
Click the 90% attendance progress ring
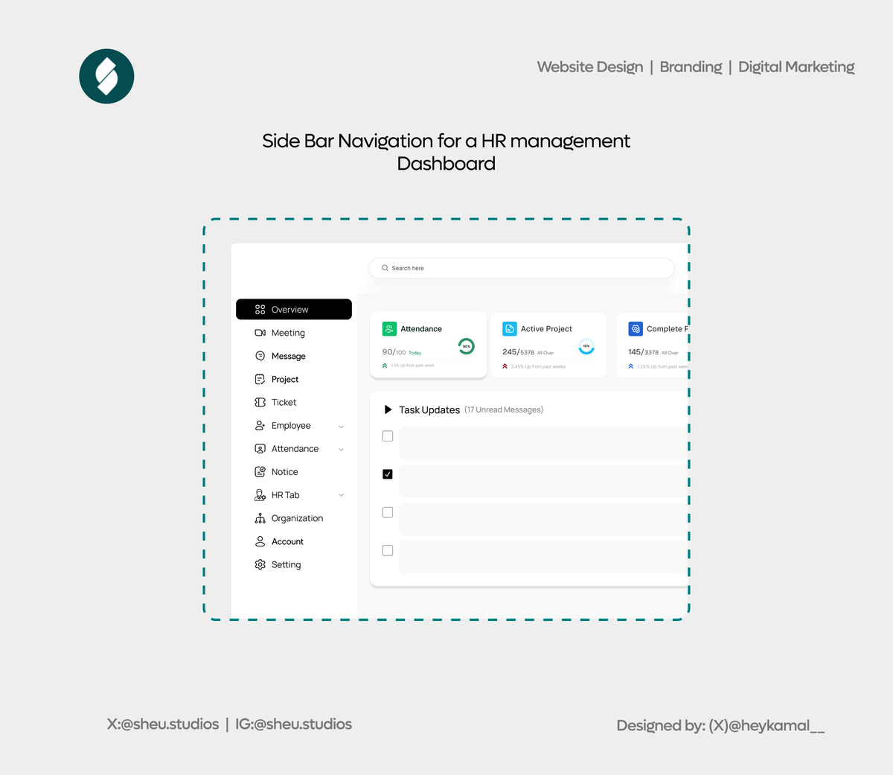466,345
